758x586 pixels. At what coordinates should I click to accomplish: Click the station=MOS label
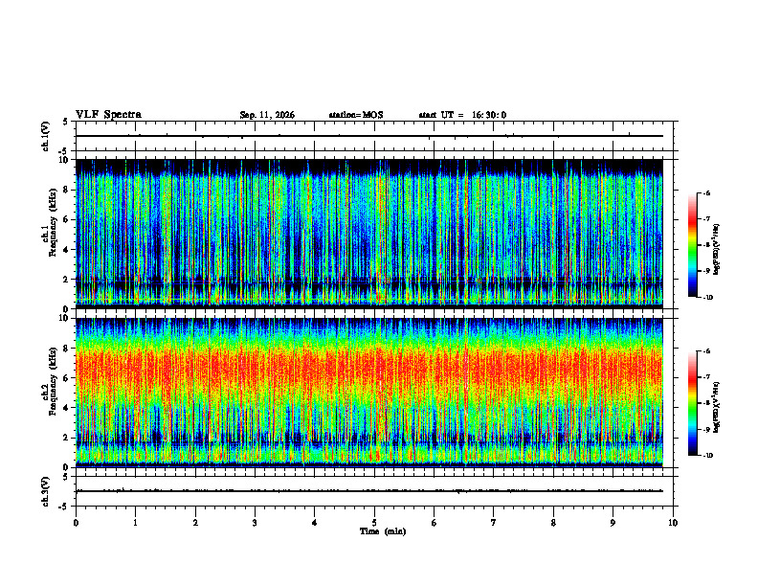356,115
